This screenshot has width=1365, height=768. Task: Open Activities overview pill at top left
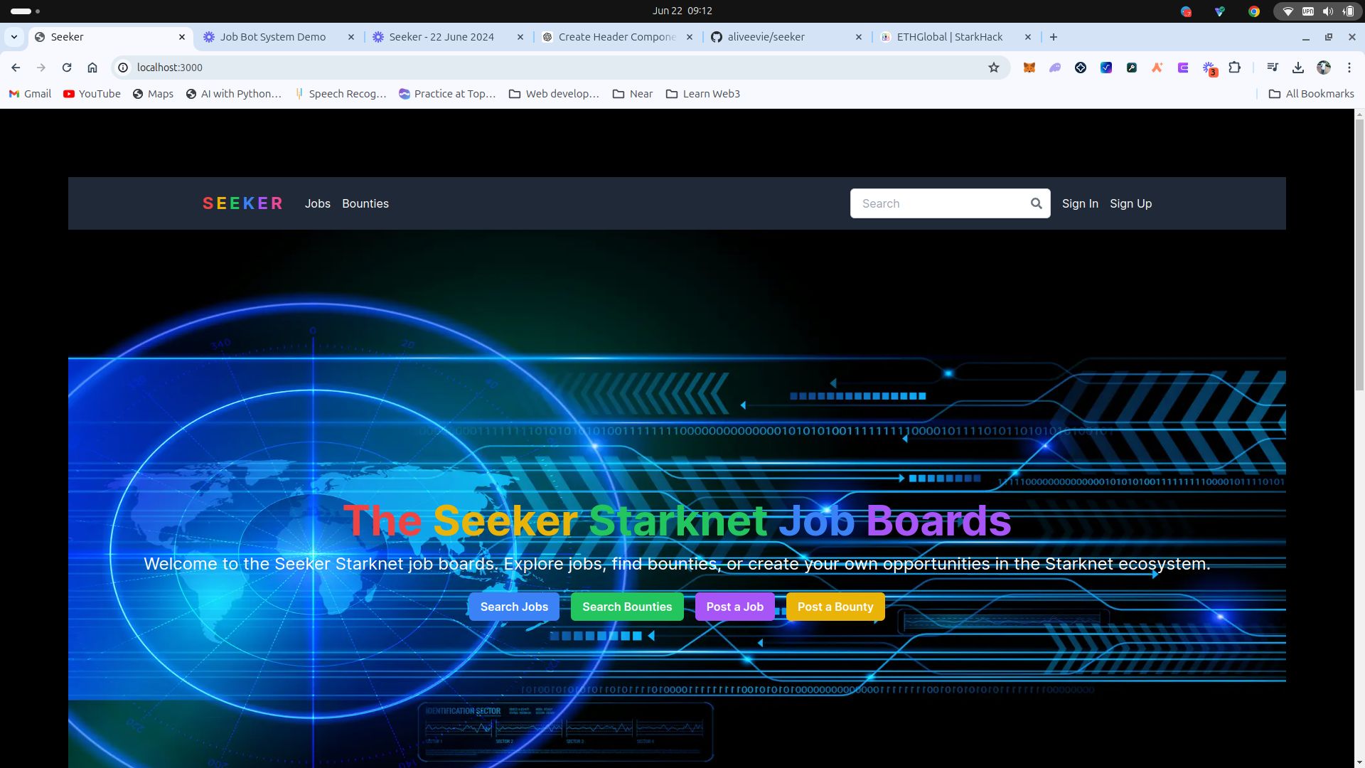(26, 11)
